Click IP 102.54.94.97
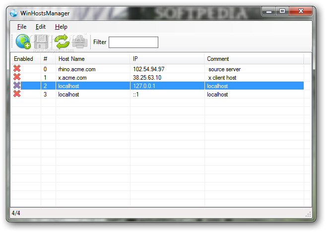 149,69
